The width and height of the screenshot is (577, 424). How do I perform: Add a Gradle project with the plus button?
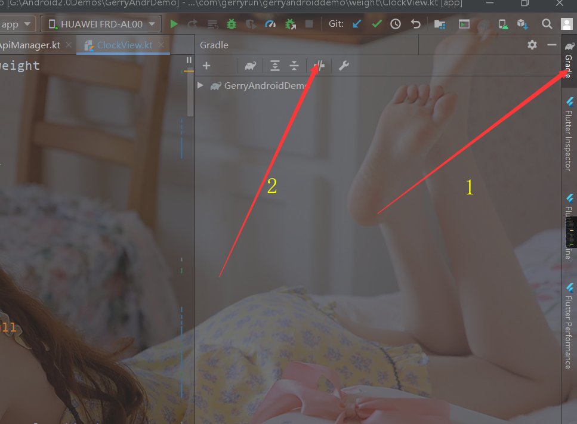206,66
